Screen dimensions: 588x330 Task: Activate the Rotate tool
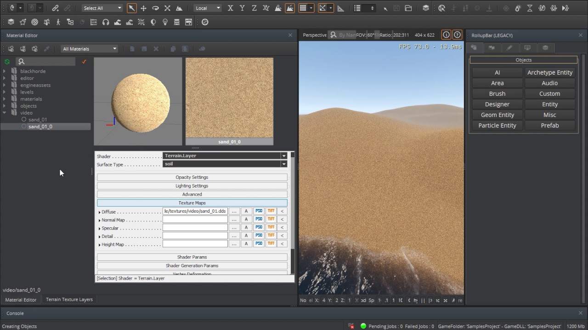point(155,8)
